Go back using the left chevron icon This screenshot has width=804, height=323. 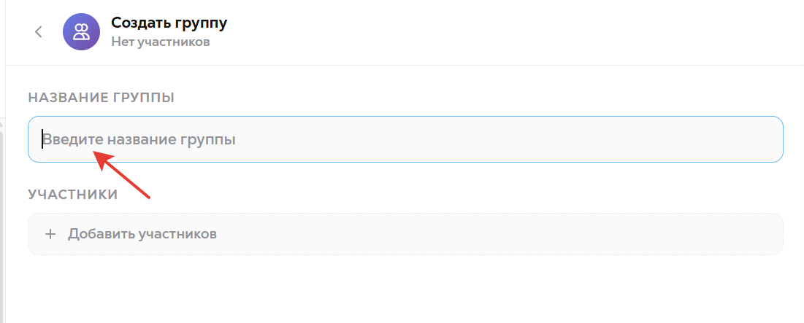pyautogui.click(x=39, y=32)
